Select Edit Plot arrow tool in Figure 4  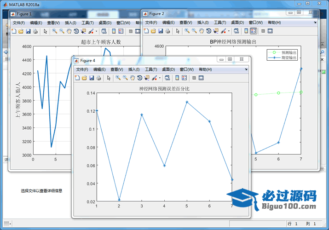[109, 78]
